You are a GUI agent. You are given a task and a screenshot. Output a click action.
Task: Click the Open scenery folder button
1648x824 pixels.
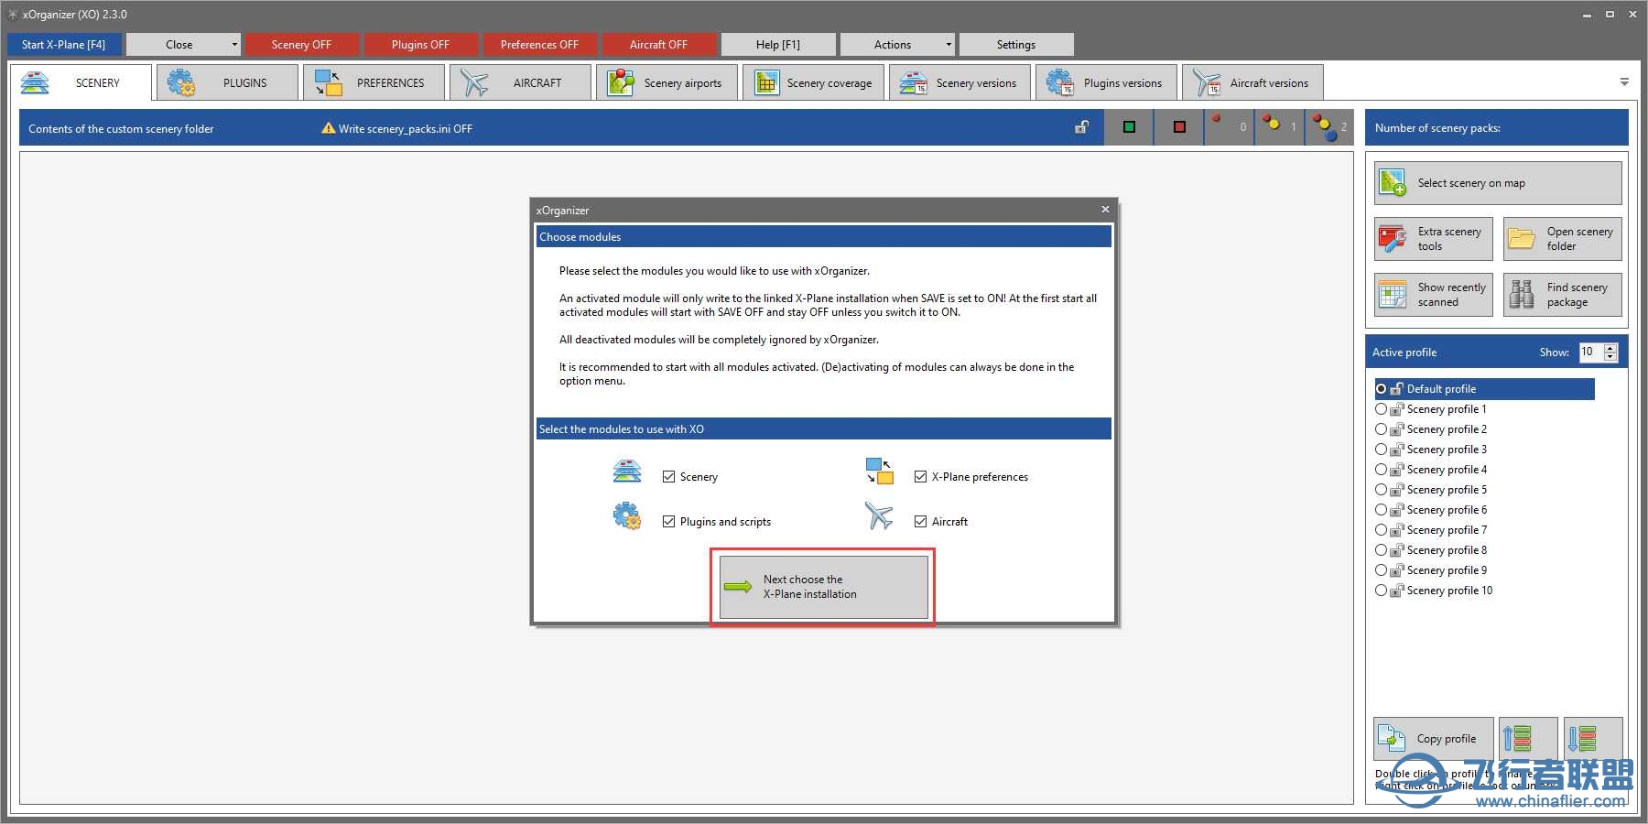point(1563,239)
